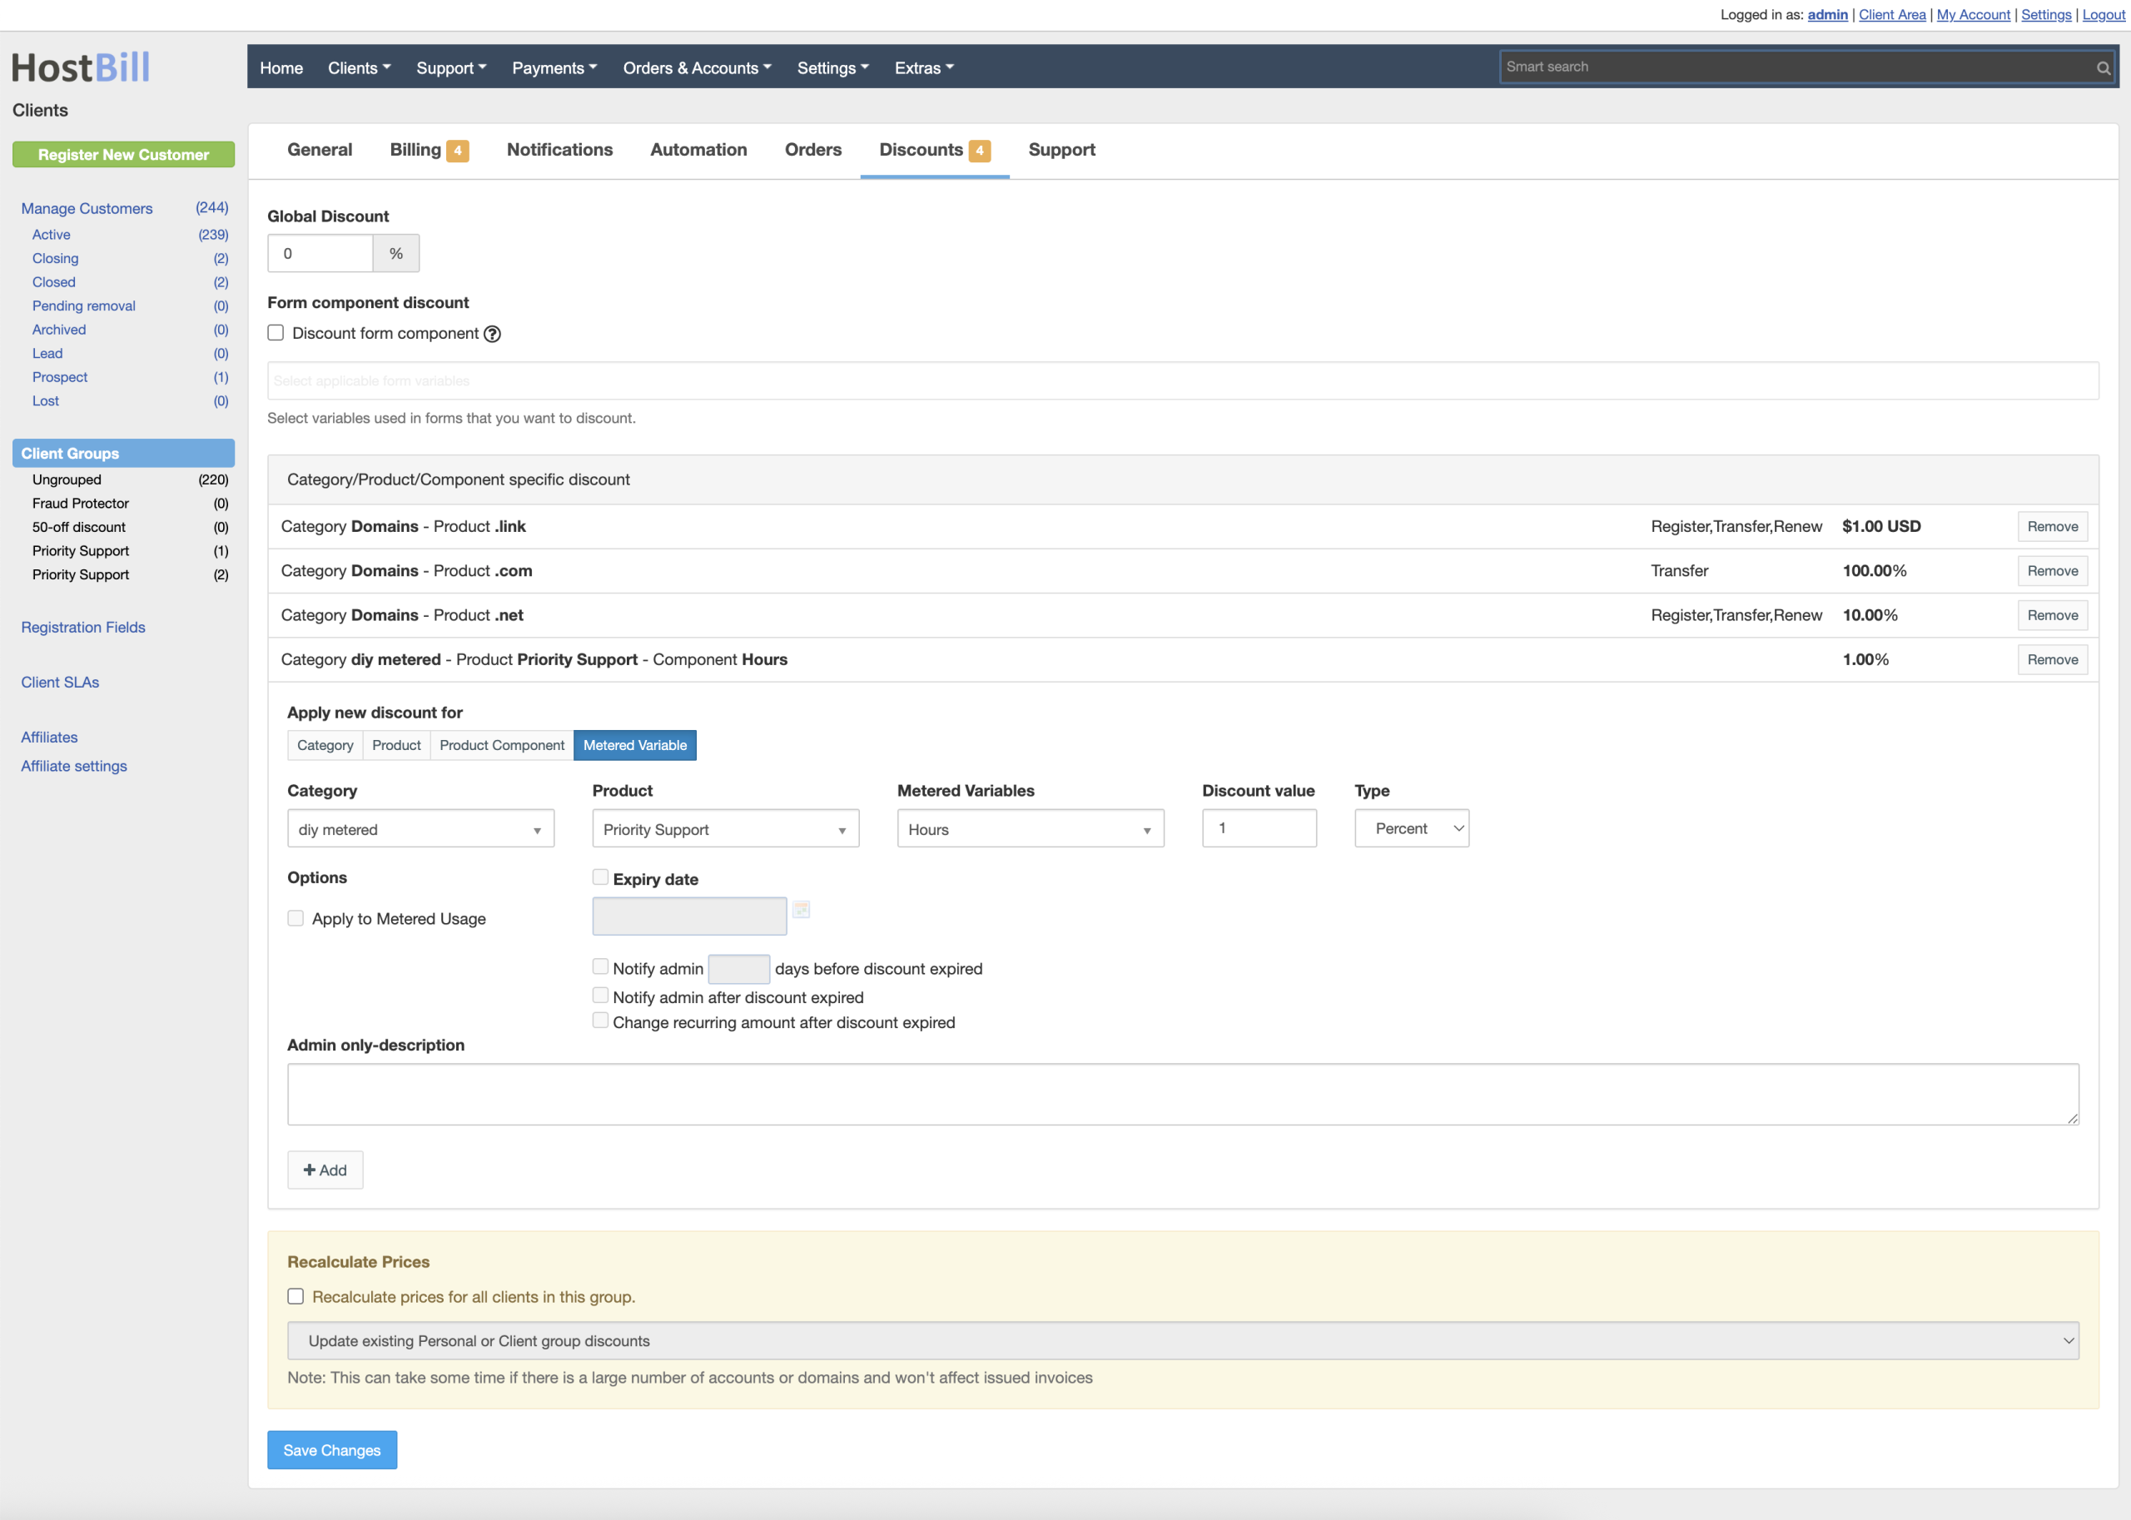Select the Category discount type button

[x=325, y=745]
